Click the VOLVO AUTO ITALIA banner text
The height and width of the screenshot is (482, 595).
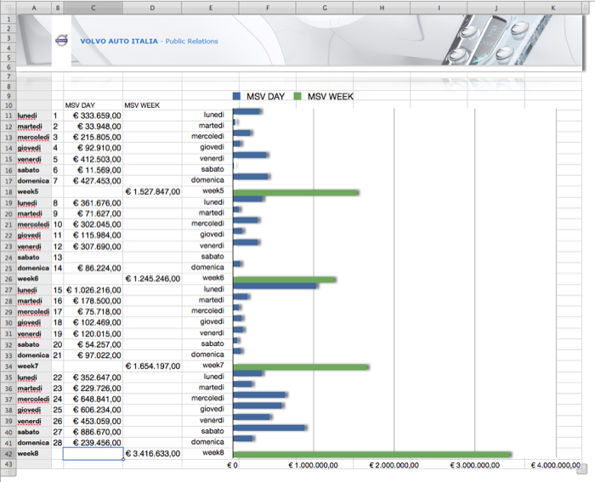[119, 41]
